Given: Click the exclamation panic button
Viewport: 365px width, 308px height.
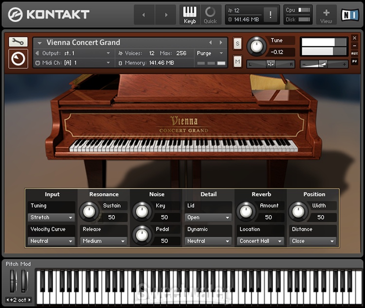Looking at the screenshot, I should pos(271,15).
